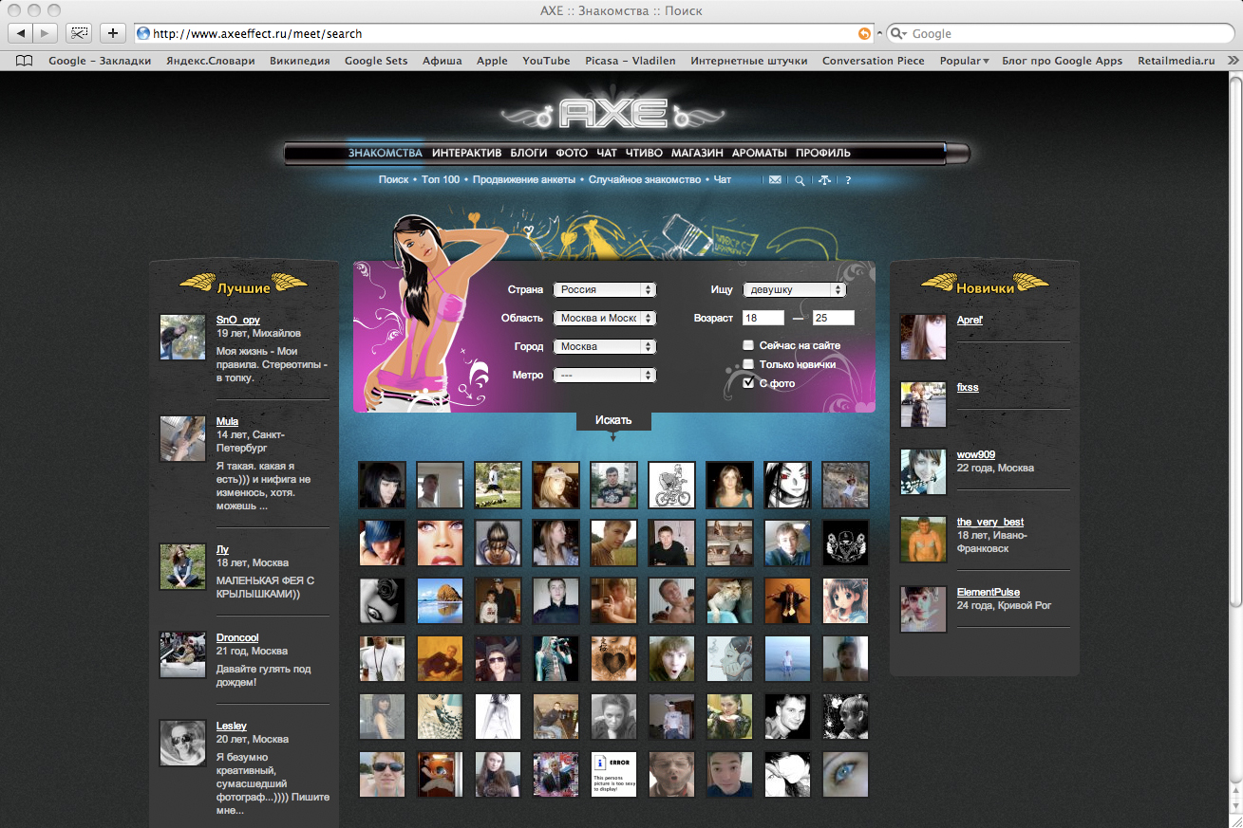The height and width of the screenshot is (828, 1243).
Task: Click the globe site icon in address bar
Action: click(143, 33)
